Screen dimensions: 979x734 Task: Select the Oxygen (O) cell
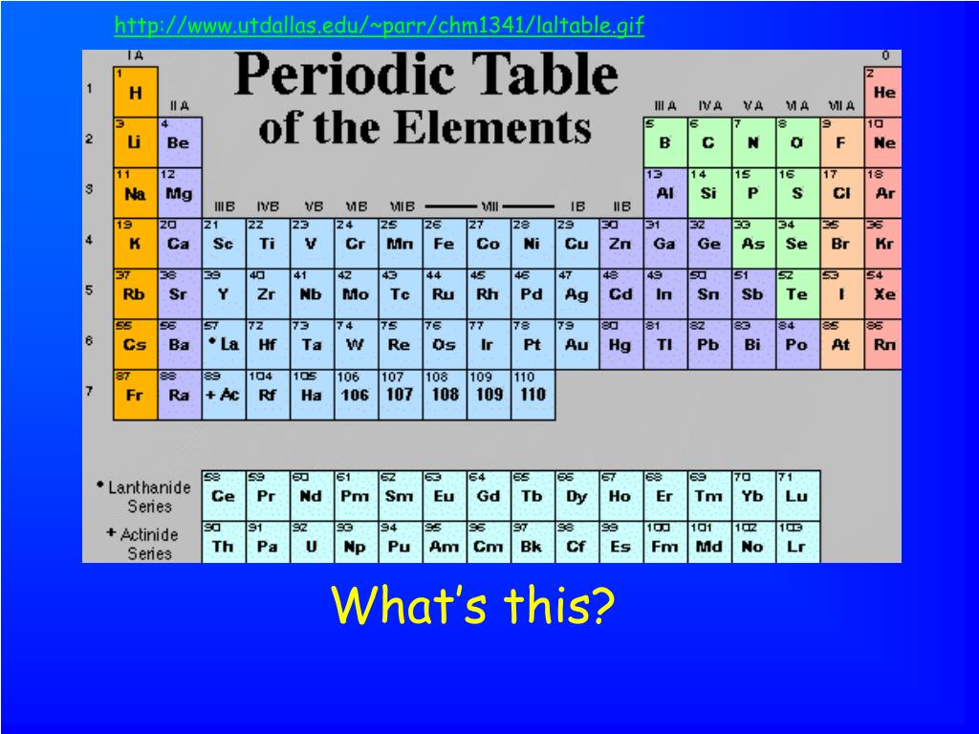pos(798,142)
